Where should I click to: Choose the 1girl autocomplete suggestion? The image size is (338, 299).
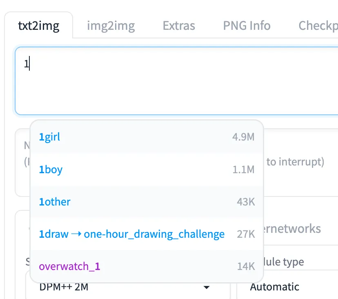[x=49, y=137]
